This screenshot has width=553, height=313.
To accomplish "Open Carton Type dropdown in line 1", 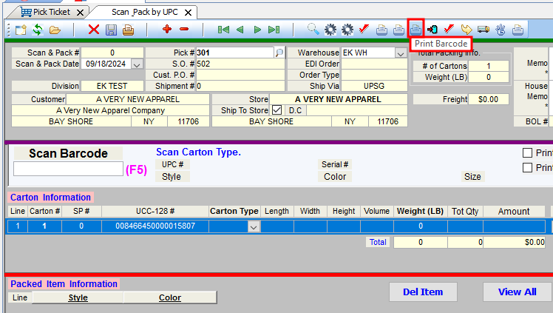I will click(x=254, y=227).
